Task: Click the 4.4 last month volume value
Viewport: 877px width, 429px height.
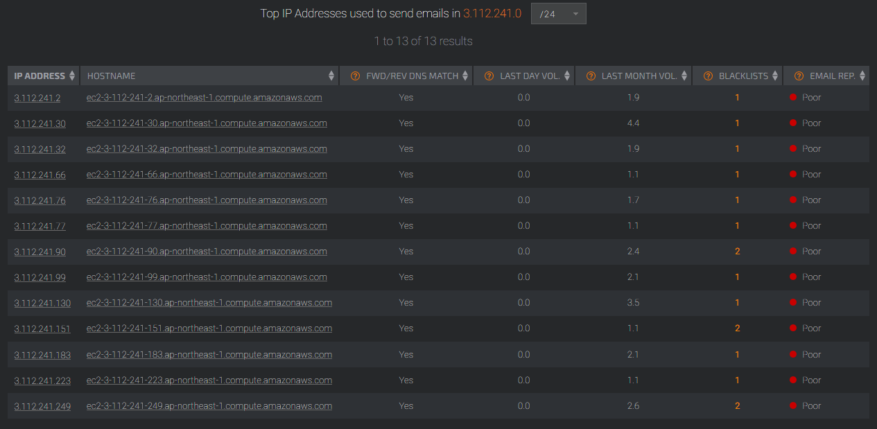Action: [x=633, y=123]
